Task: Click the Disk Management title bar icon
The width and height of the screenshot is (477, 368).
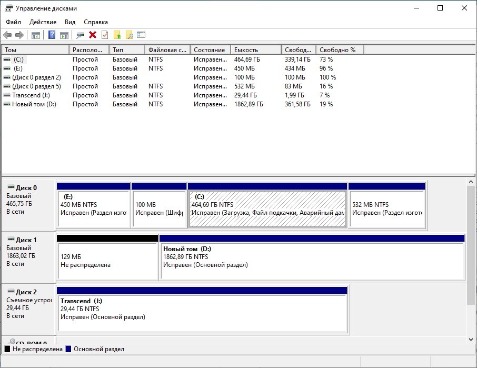Action: pos(8,8)
